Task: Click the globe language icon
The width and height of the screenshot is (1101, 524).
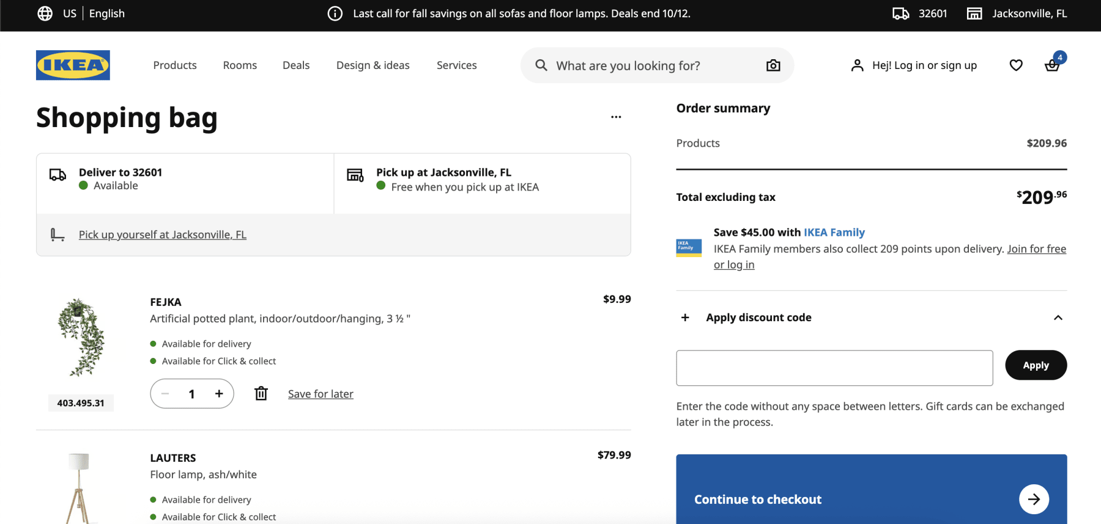Action: tap(45, 13)
